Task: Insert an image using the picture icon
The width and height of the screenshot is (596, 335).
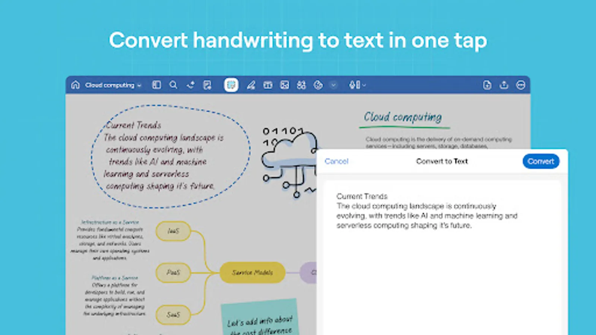Action: 285,85
